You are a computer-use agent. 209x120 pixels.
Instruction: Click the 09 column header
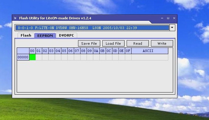pyautogui.click(x=90, y=51)
